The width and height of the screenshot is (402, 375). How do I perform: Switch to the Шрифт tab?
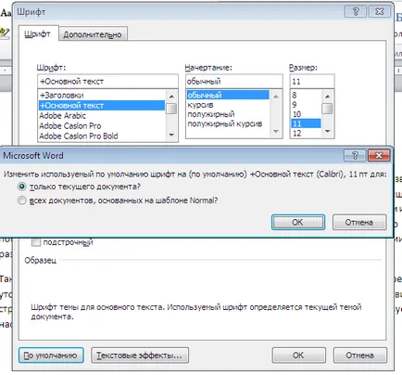pyautogui.click(x=38, y=33)
